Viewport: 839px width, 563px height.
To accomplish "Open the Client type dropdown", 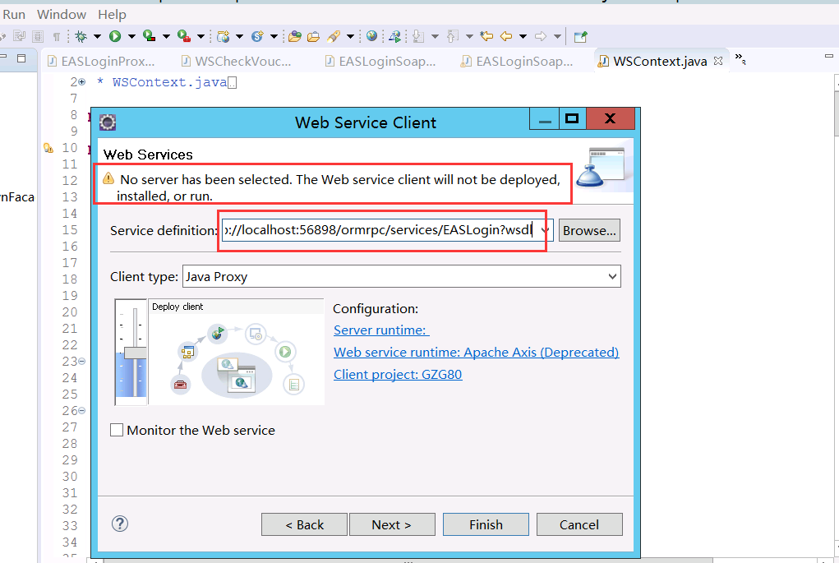I will pos(613,276).
